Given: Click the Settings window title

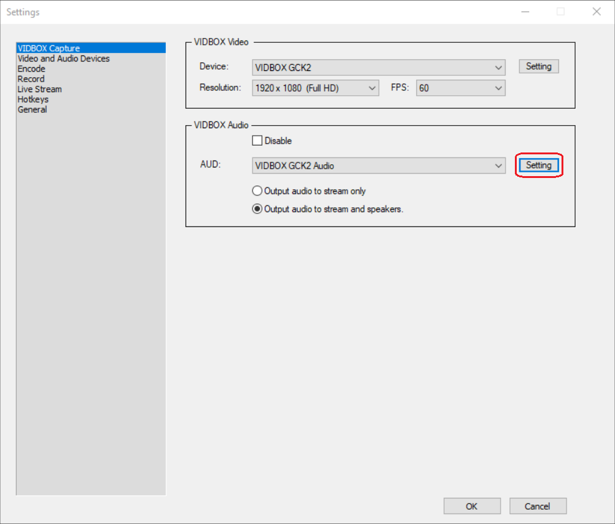Looking at the screenshot, I should 23,12.
